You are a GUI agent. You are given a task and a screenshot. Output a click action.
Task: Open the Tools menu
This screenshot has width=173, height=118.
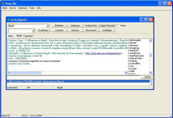(x=32, y=8)
